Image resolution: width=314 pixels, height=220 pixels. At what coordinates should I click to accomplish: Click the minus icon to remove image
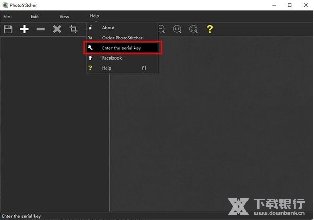[40, 29]
